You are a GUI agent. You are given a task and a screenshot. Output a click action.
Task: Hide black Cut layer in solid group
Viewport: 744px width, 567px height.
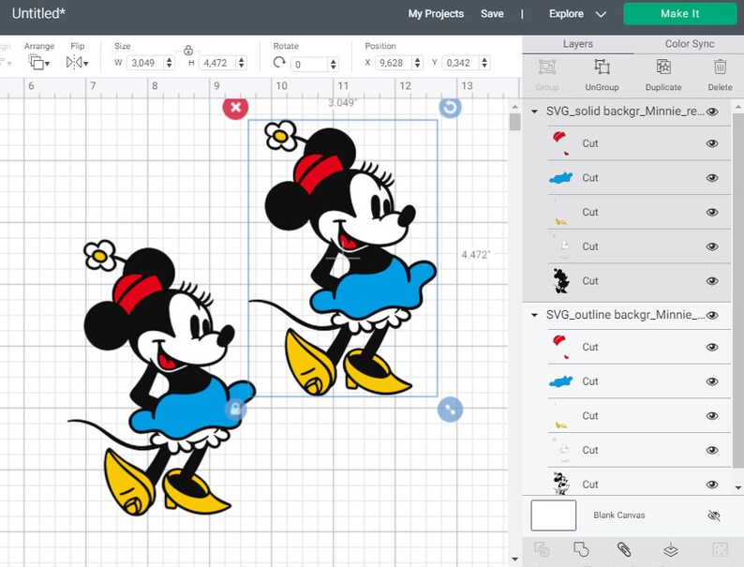[x=712, y=281]
